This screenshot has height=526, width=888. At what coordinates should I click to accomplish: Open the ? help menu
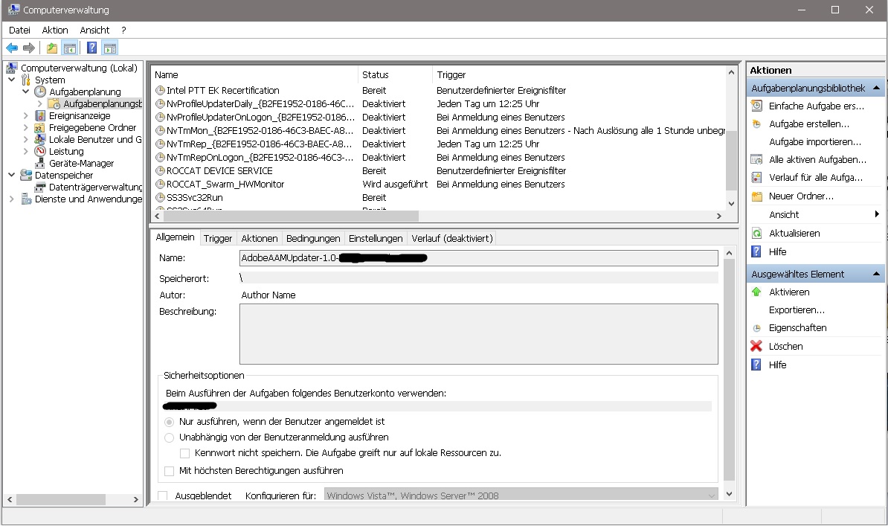coord(123,30)
